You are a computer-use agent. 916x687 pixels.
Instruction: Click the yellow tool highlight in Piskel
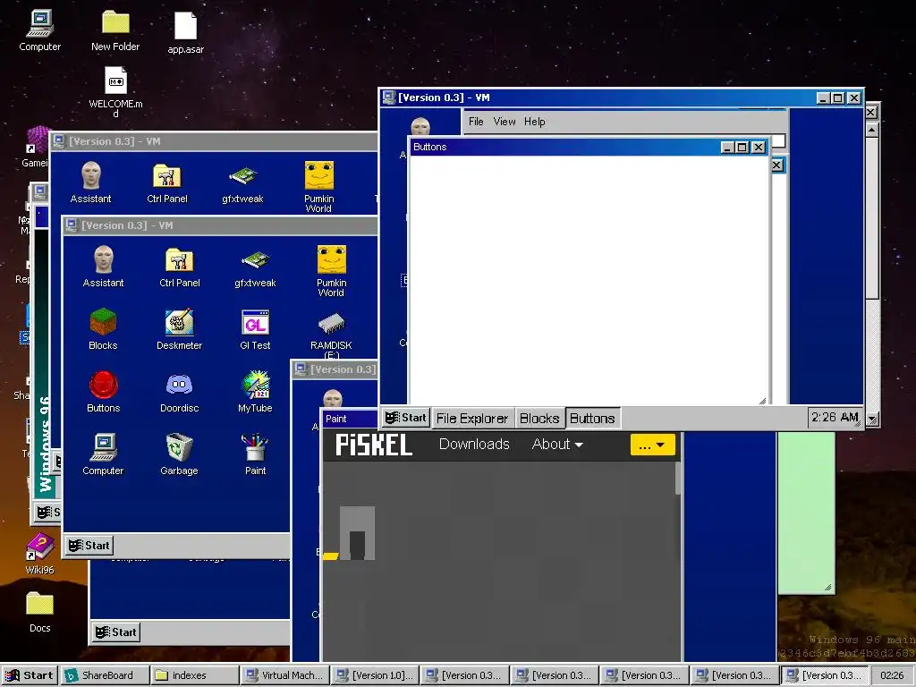331,556
